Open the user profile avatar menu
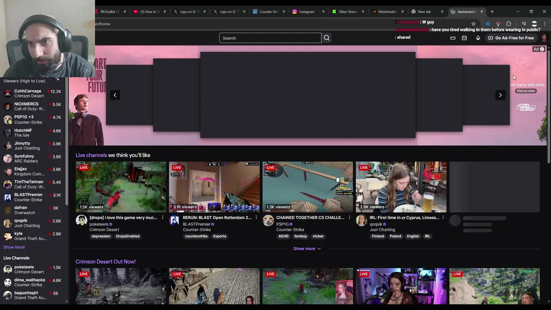The height and width of the screenshot is (310, 551). 544,38
